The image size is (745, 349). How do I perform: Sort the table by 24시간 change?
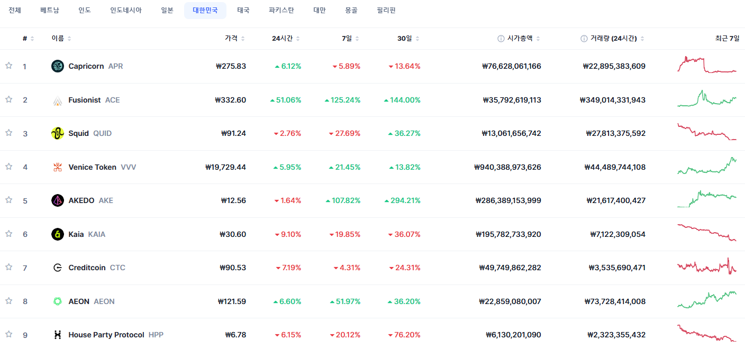coord(286,39)
